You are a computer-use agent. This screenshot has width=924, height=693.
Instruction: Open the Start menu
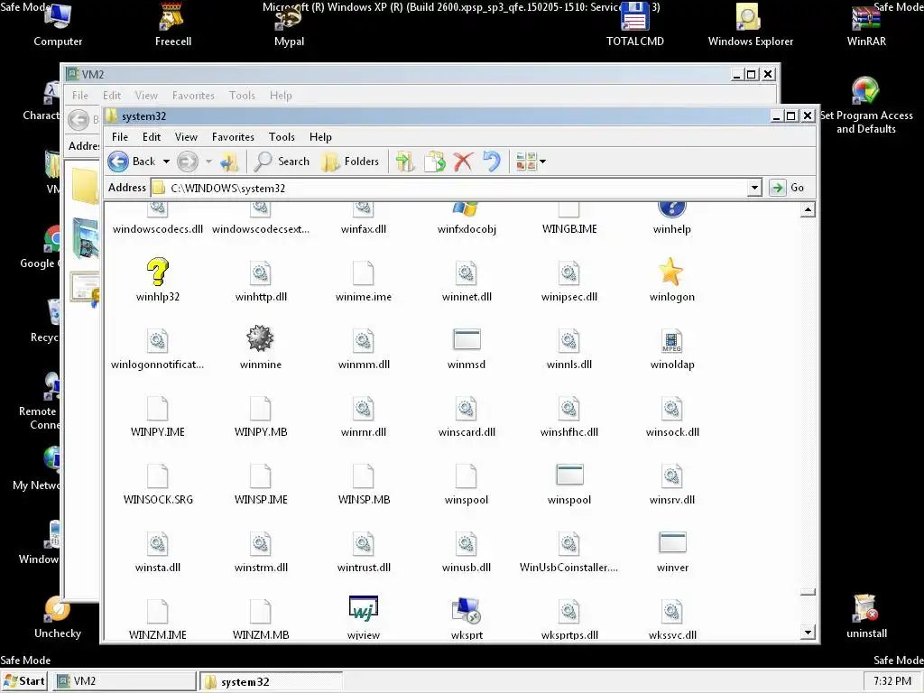click(24, 681)
